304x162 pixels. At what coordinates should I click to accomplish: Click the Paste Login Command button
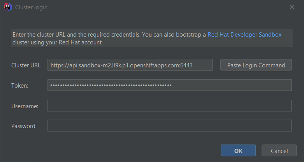(x=256, y=65)
